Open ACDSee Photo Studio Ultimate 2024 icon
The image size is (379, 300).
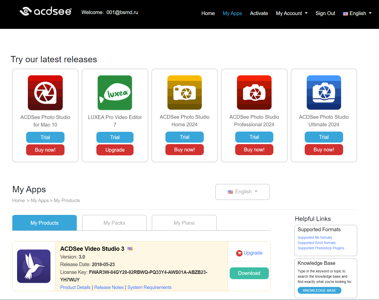coord(324,92)
